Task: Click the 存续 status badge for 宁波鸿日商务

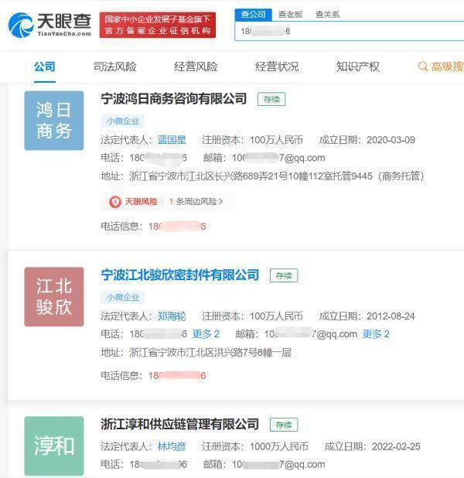Action: click(271, 99)
